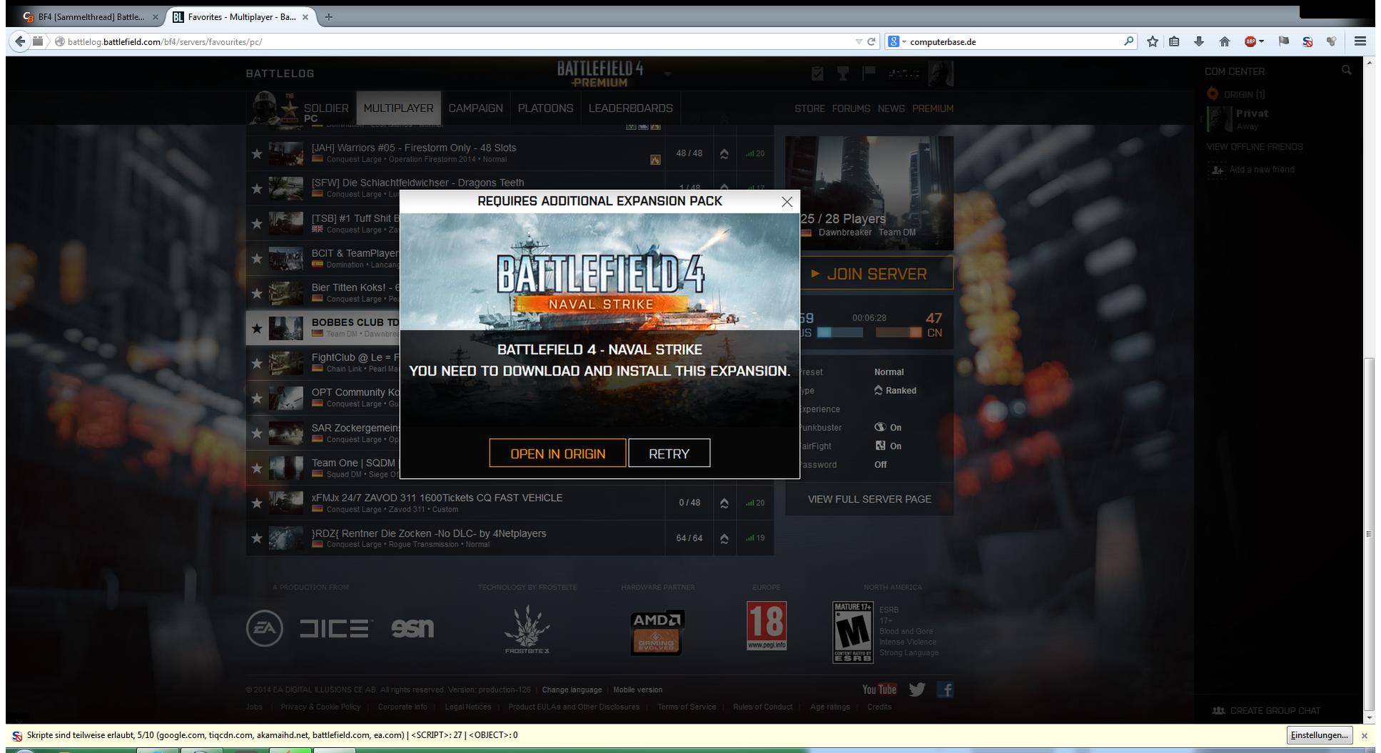Click Mobile version link

[637, 690]
